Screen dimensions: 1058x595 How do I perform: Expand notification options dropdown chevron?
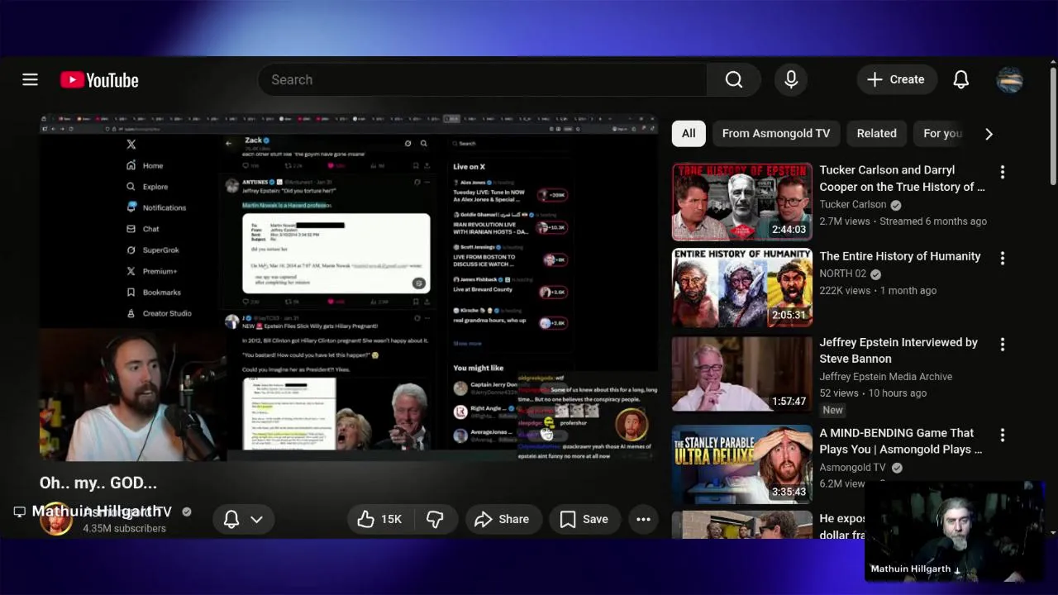click(x=256, y=519)
